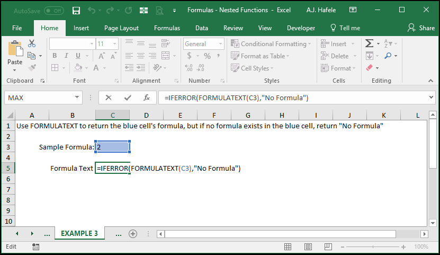Click the Decrease Font Size icon
Screen dimensions: 440x255
tap(113, 56)
